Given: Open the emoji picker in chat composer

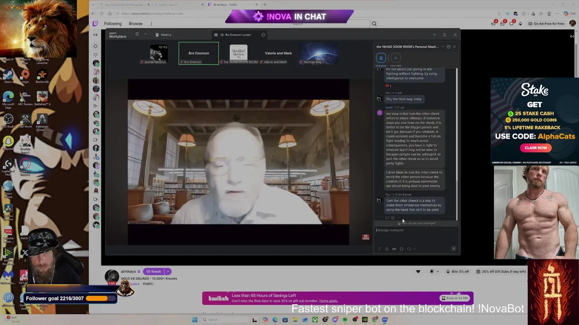Looking at the screenshot, I should coord(386,249).
